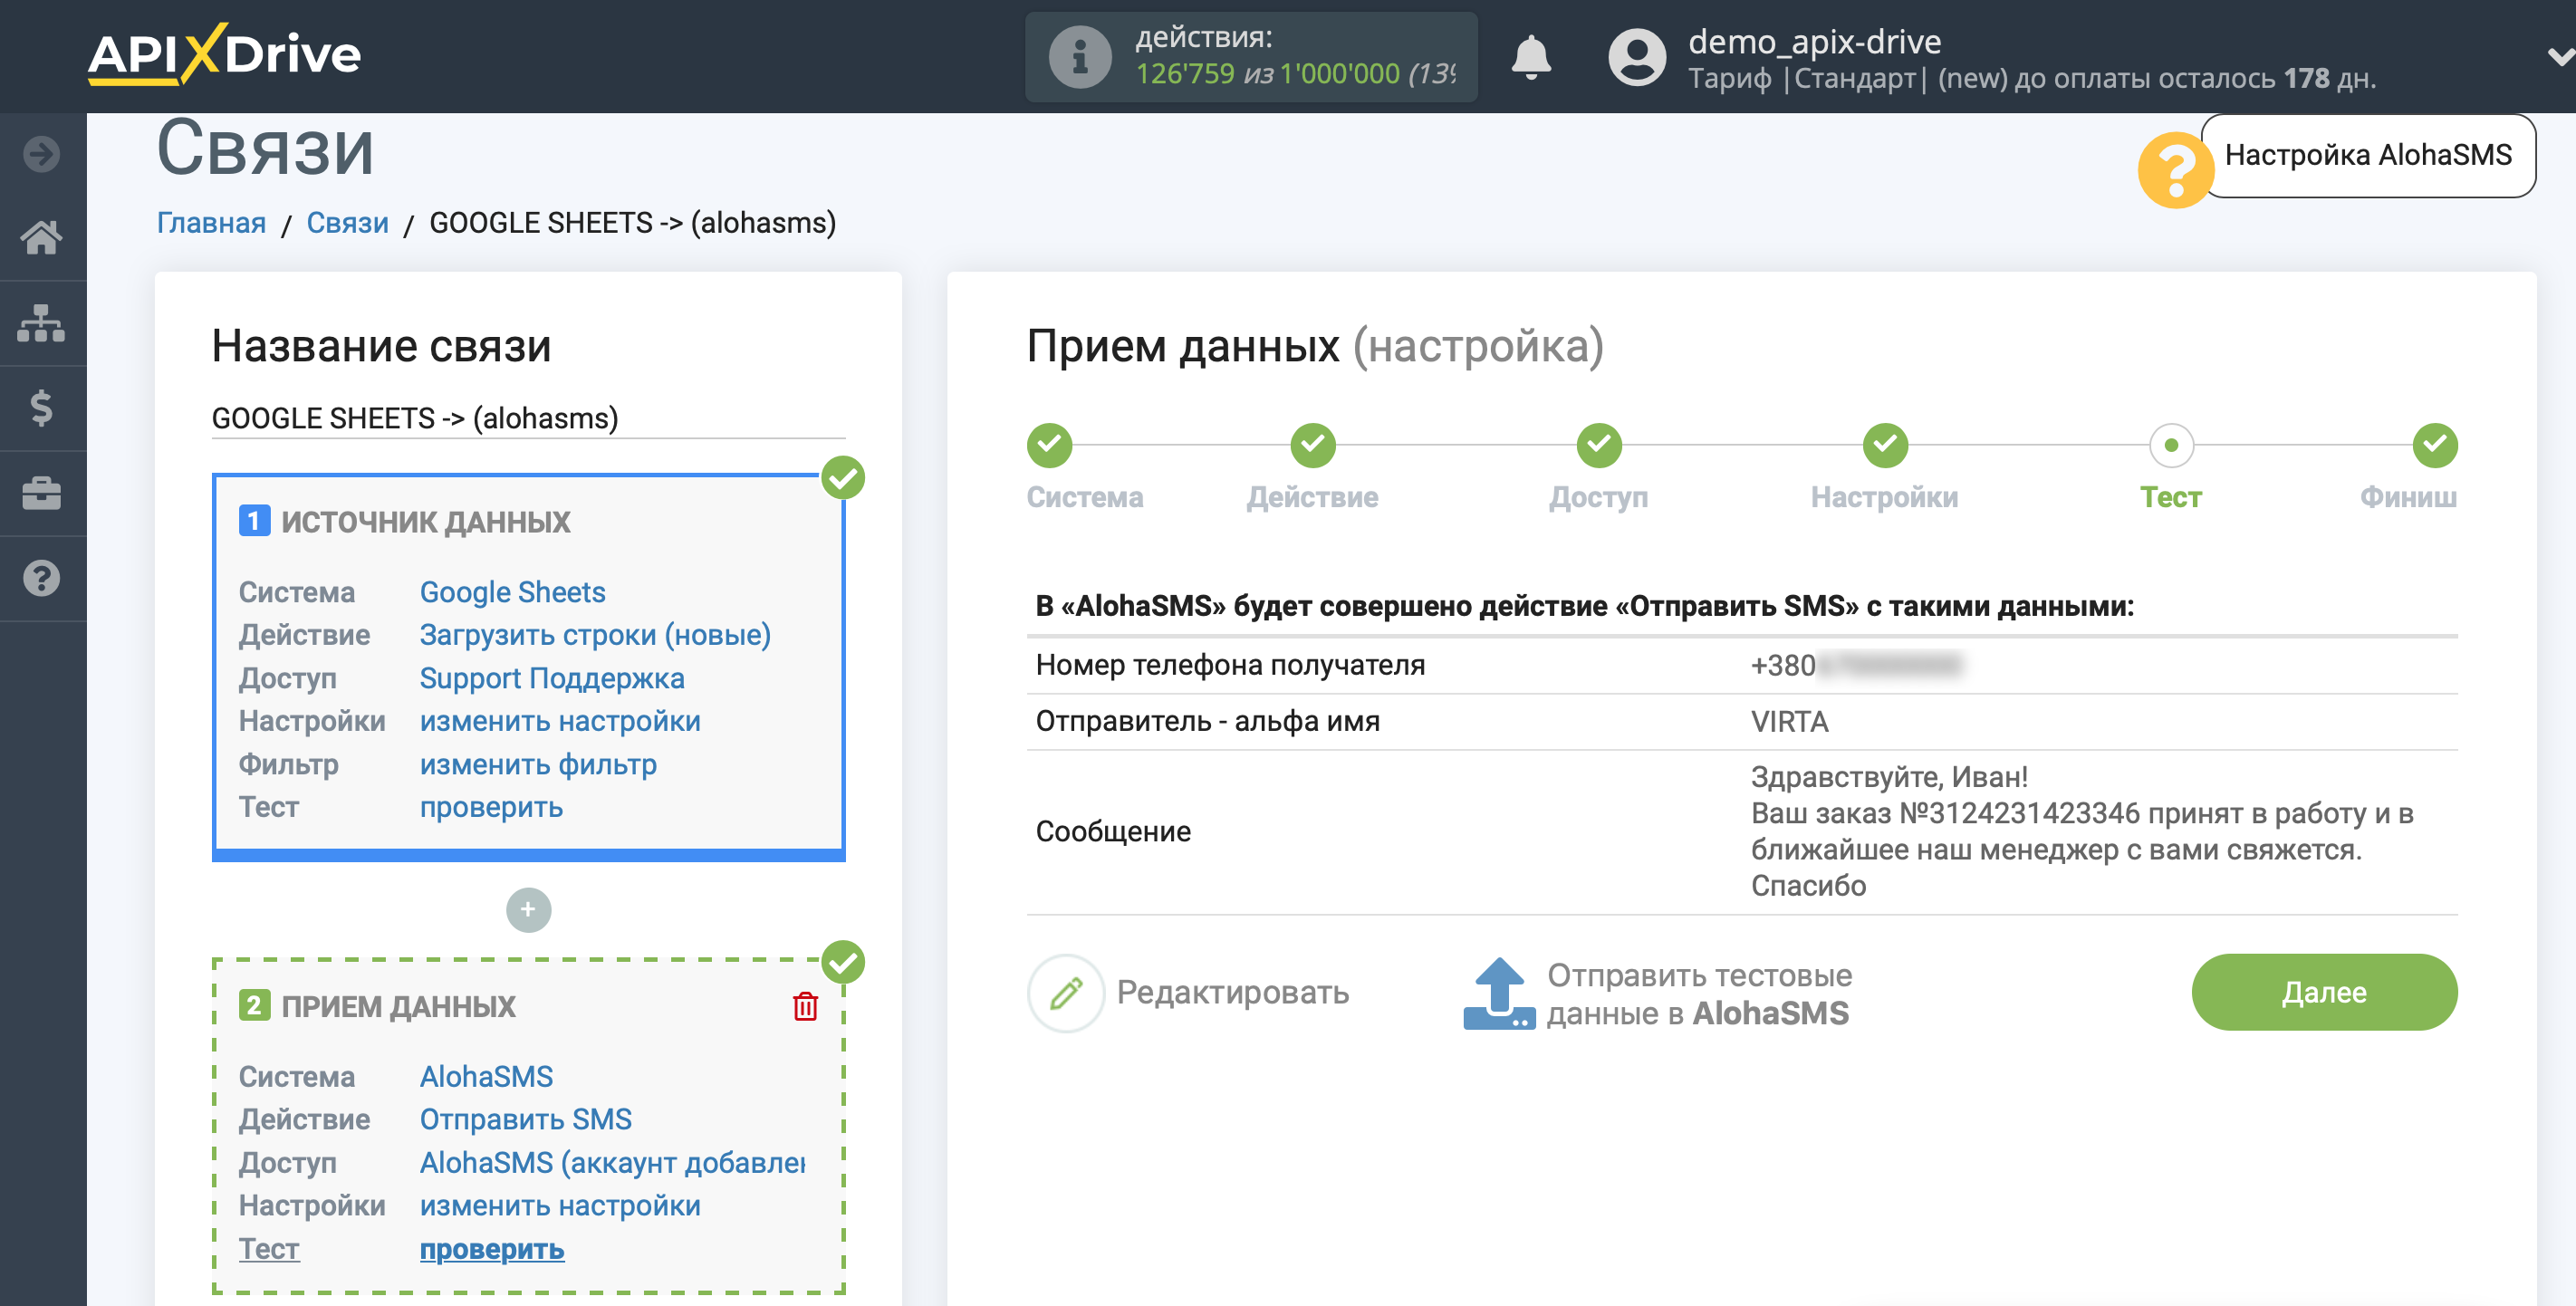2576x1306 pixels.
Task: Click изменить настройки in data receiver block
Action: tap(560, 1205)
